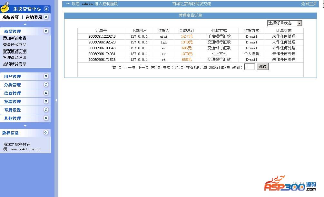
Task: Click the 订单号 column header
Action: 101,31
